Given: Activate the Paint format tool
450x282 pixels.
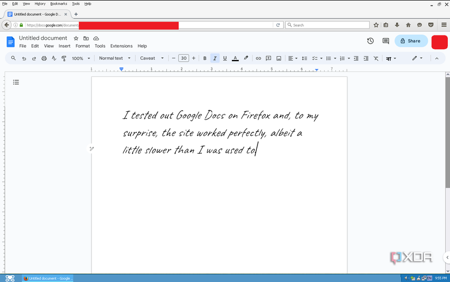Looking at the screenshot, I should coord(64,58).
